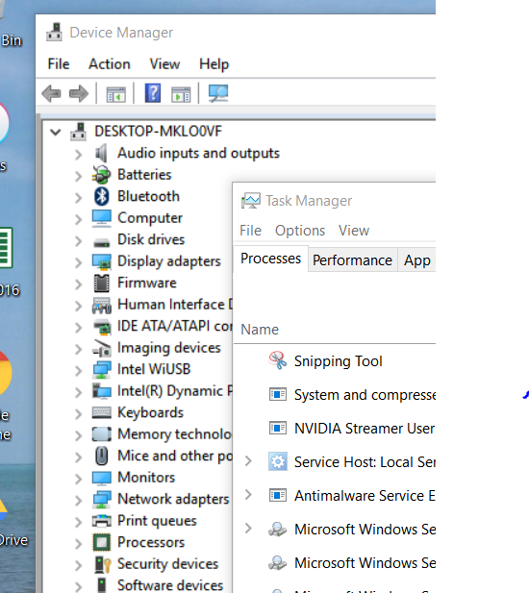Click Scan for hardware changes toolbar icon

(x=218, y=93)
